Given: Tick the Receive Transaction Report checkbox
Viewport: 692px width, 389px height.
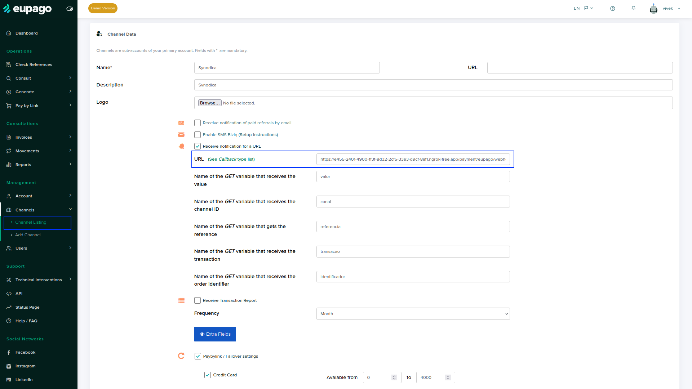Looking at the screenshot, I should (x=198, y=300).
